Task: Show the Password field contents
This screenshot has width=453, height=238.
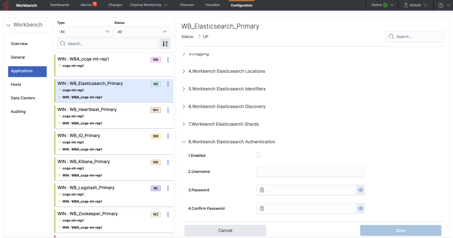Action: tap(360, 190)
